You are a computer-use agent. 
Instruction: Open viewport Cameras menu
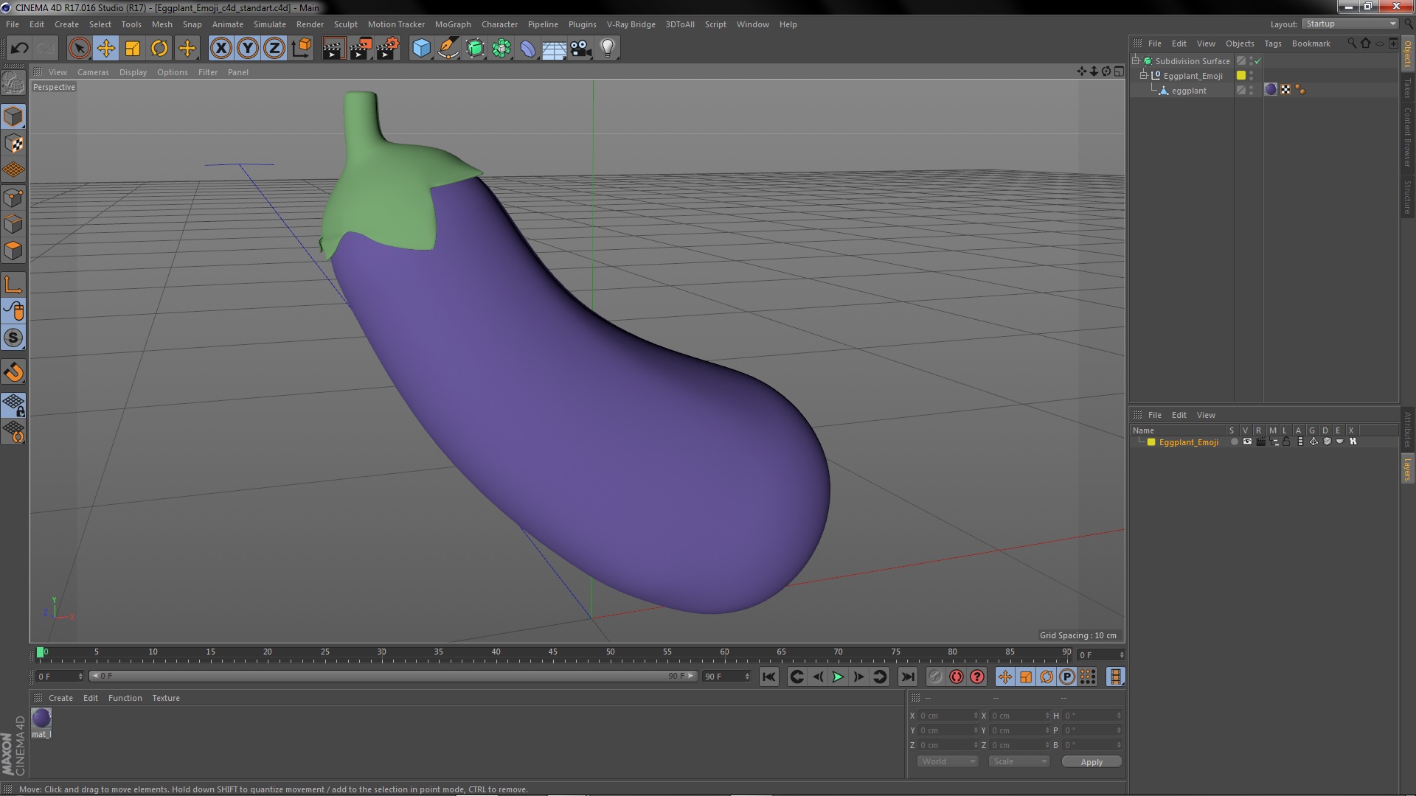click(x=93, y=72)
